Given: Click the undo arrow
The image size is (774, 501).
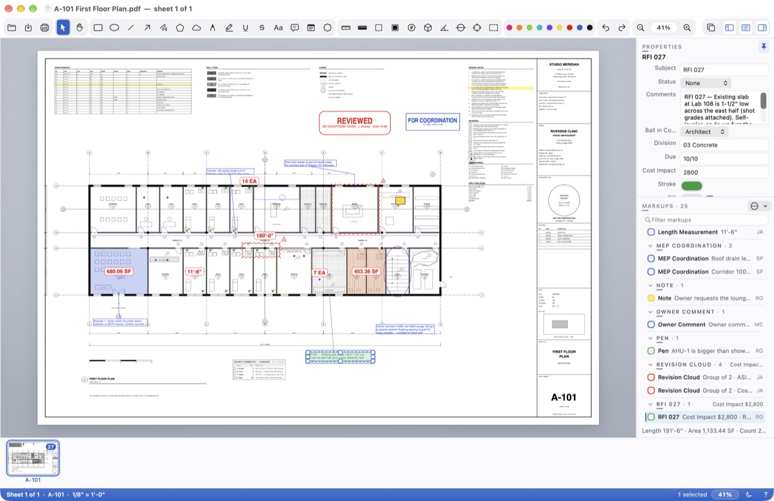Looking at the screenshot, I should point(606,28).
